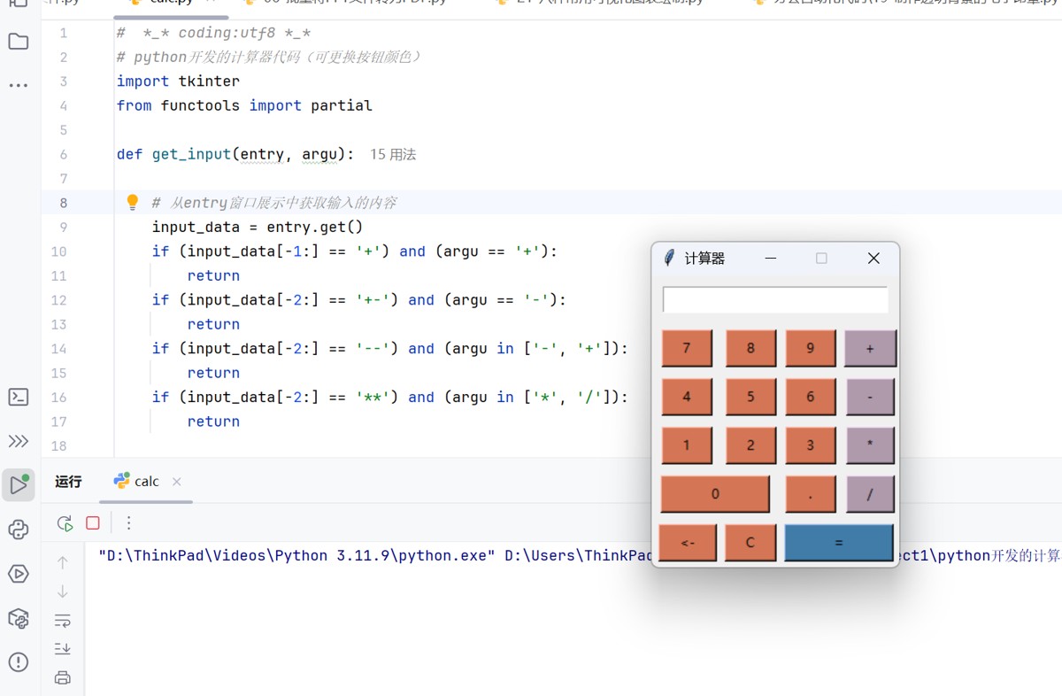
Task: Click the 'return' keyword on line 17
Action: pyautogui.click(x=213, y=421)
